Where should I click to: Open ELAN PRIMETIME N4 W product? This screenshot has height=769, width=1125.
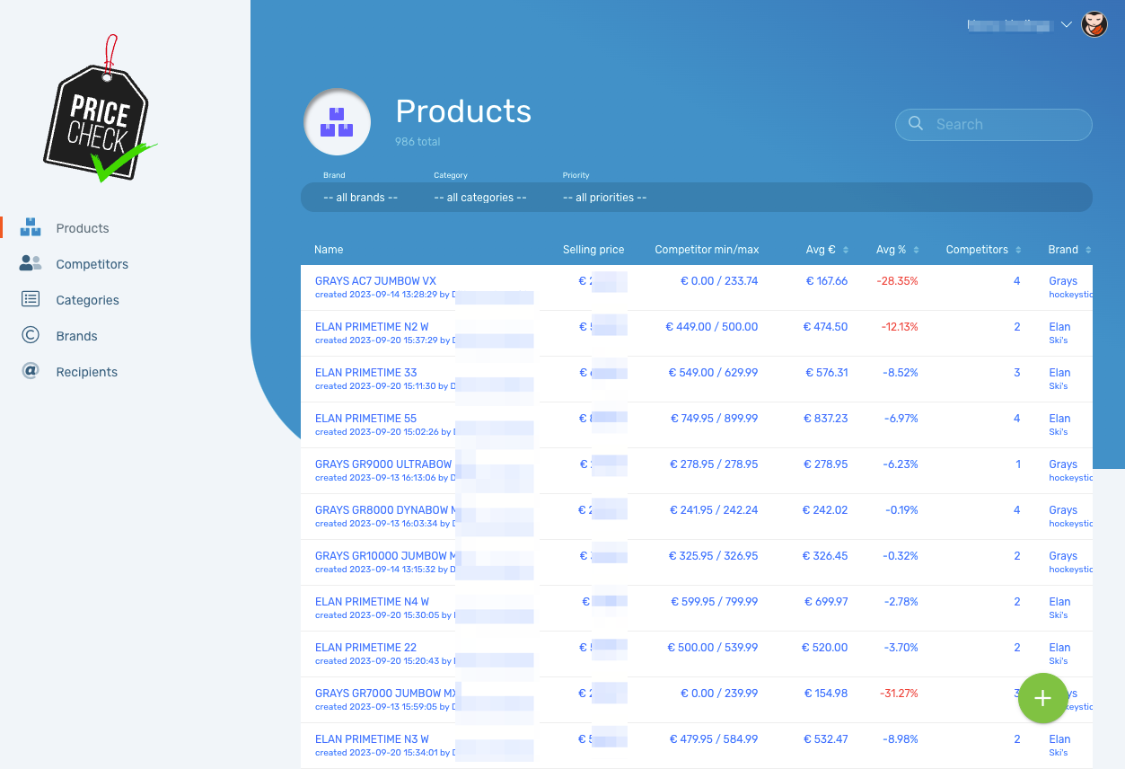(372, 602)
